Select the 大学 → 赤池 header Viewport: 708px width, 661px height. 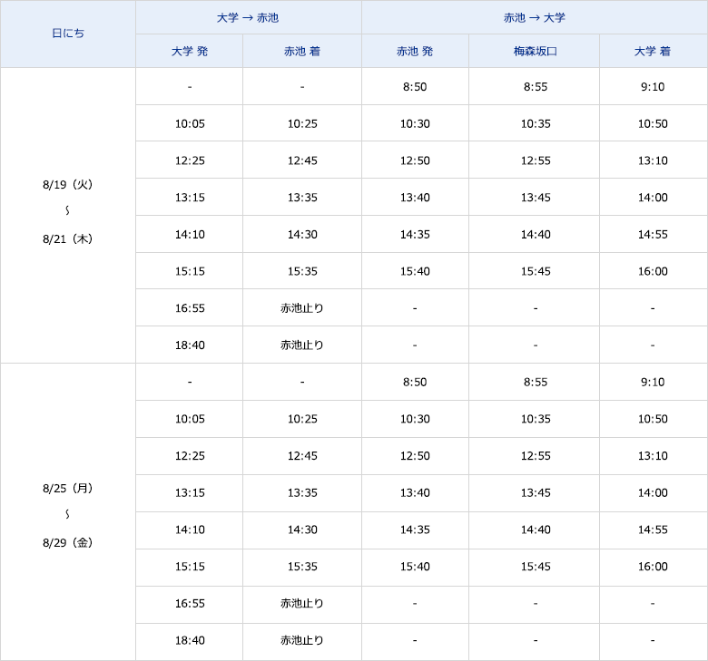click(x=248, y=18)
